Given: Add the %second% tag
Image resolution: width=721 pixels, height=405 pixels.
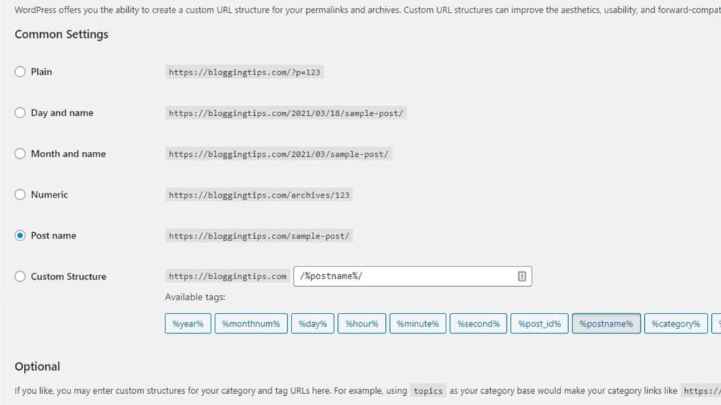Looking at the screenshot, I should pyautogui.click(x=478, y=323).
